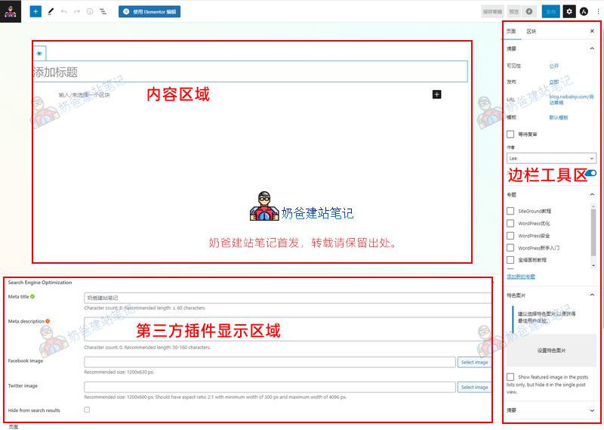
Task: Click the 保存草稿 save draft button
Action: tap(492, 11)
